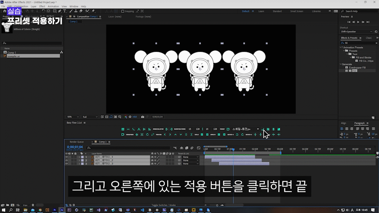
Task: Open Easy Flow preset dropdown arrow
Action: click(x=258, y=129)
